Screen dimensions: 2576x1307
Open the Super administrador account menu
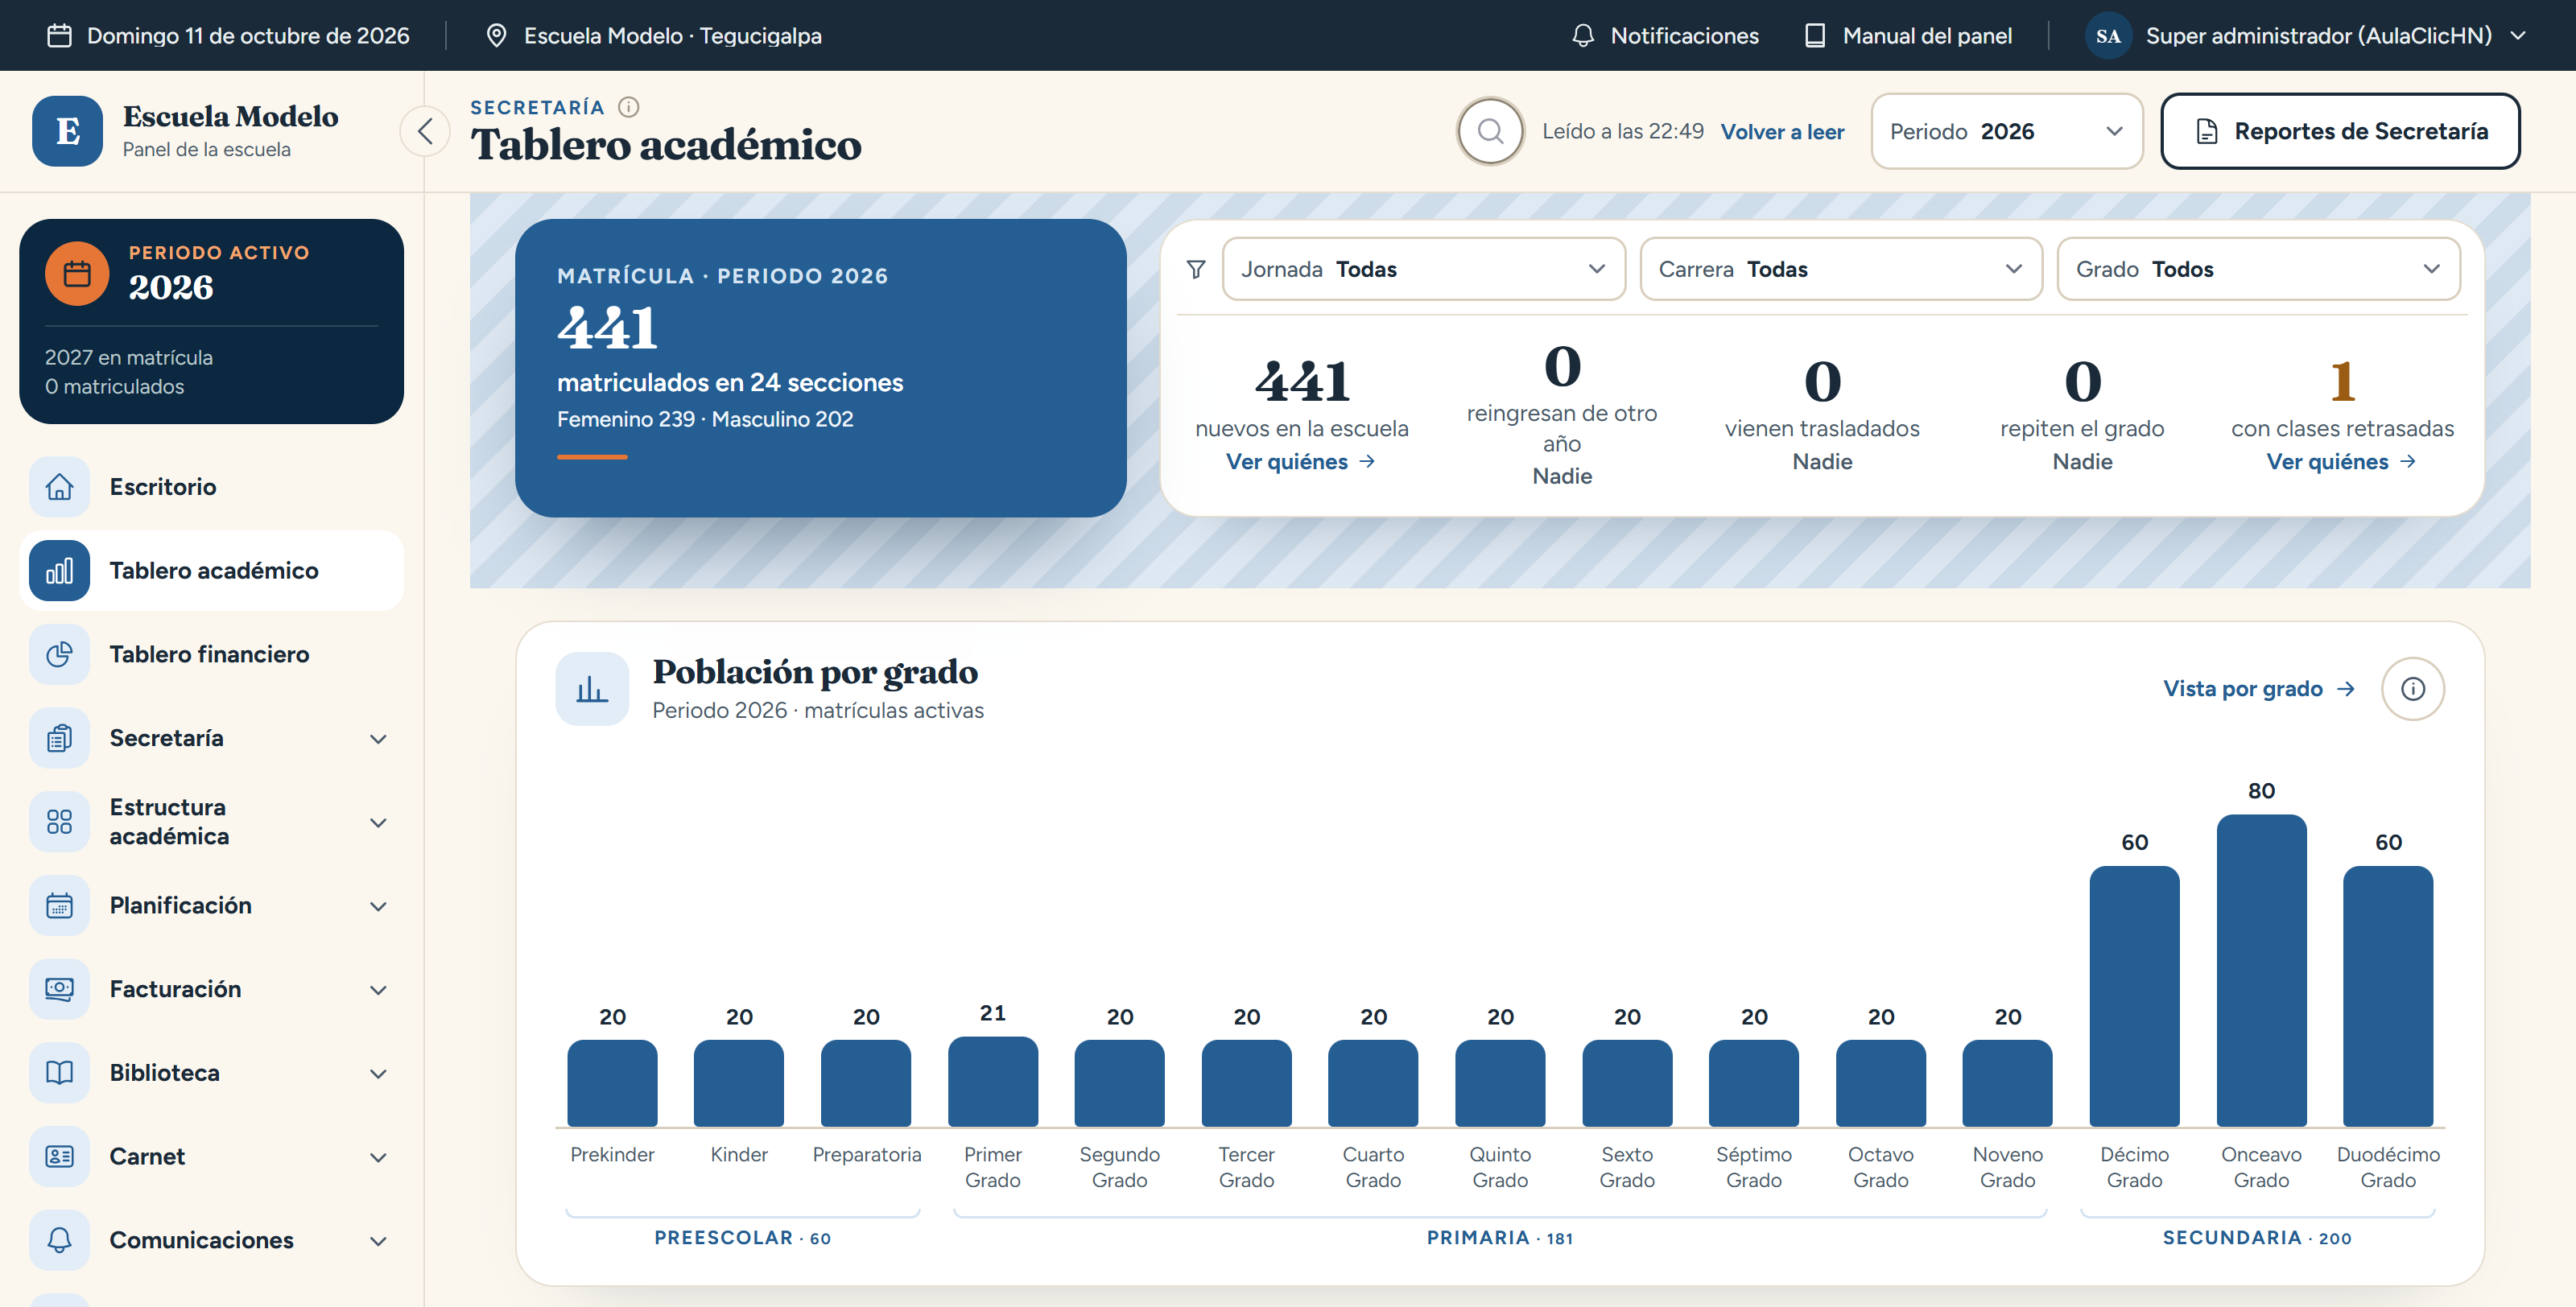click(2308, 36)
